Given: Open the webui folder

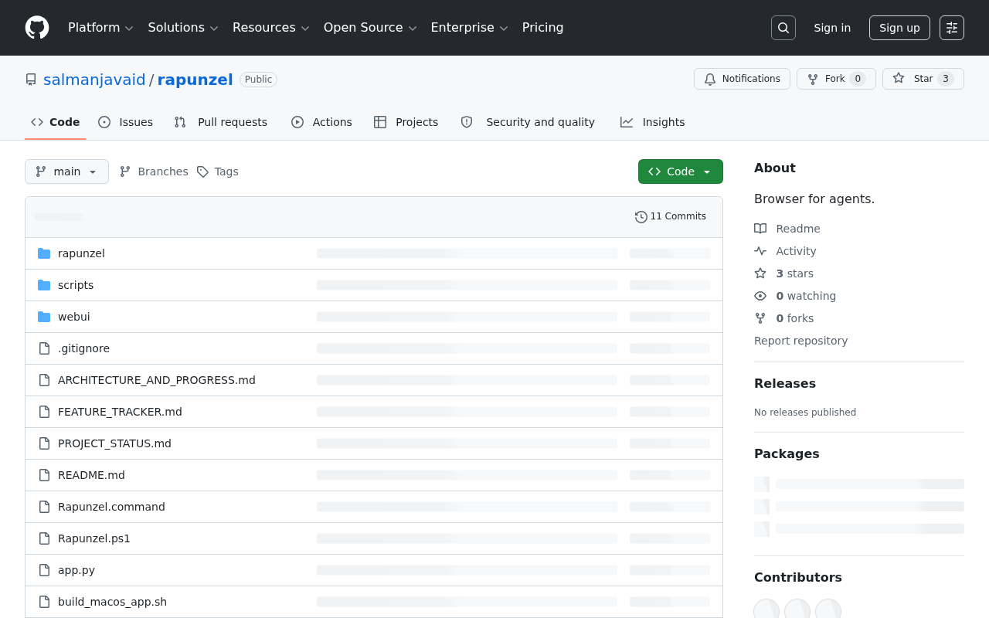Looking at the screenshot, I should click(74, 317).
